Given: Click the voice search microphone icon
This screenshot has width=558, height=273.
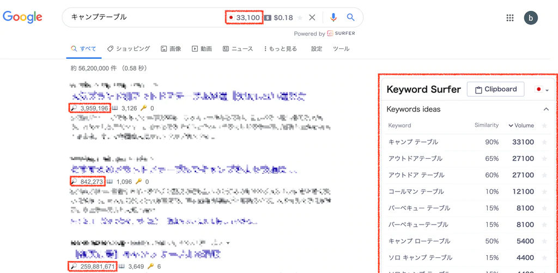Looking at the screenshot, I should [x=333, y=17].
